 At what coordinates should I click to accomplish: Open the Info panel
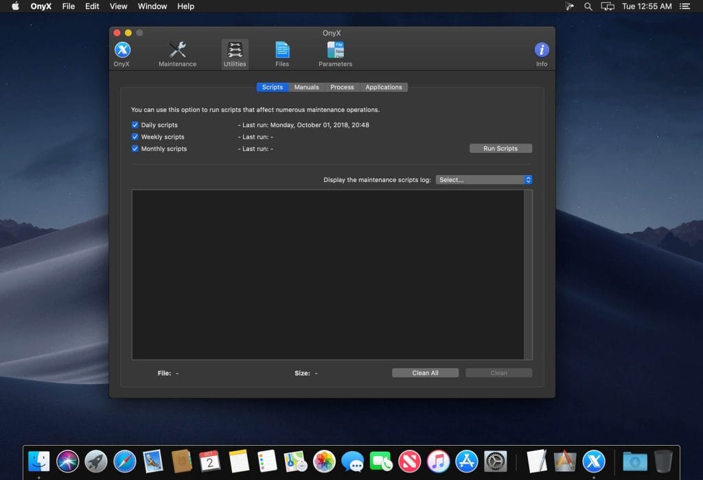tap(541, 52)
